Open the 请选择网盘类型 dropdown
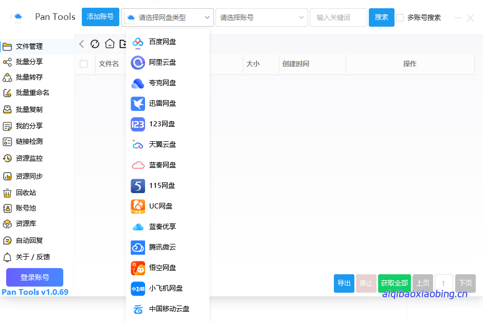This screenshot has height=322, width=483. 168,17
